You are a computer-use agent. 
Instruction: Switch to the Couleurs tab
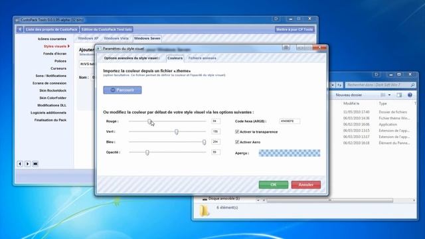point(175,58)
